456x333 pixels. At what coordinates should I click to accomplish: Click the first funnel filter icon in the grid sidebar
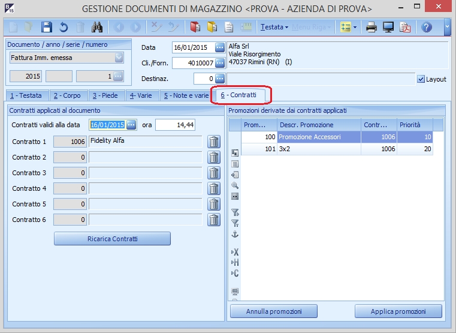coord(235,212)
